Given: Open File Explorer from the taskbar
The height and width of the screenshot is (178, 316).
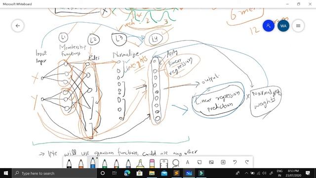Looking at the screenshot, I should pos(152,173).
